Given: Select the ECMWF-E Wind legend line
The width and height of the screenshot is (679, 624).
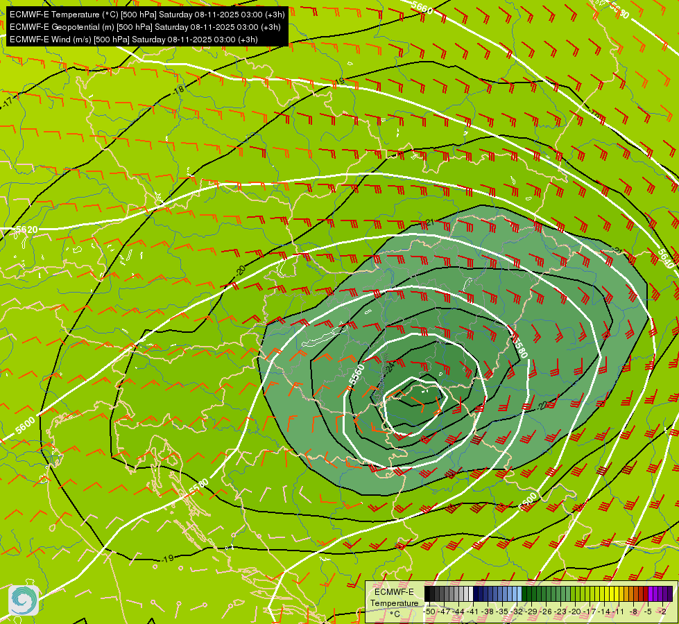Looking at the screenshot, I should pos(134,40).
